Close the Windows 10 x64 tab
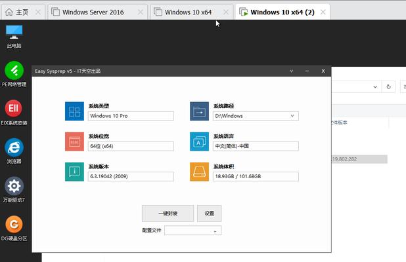 tap(226, 12)
